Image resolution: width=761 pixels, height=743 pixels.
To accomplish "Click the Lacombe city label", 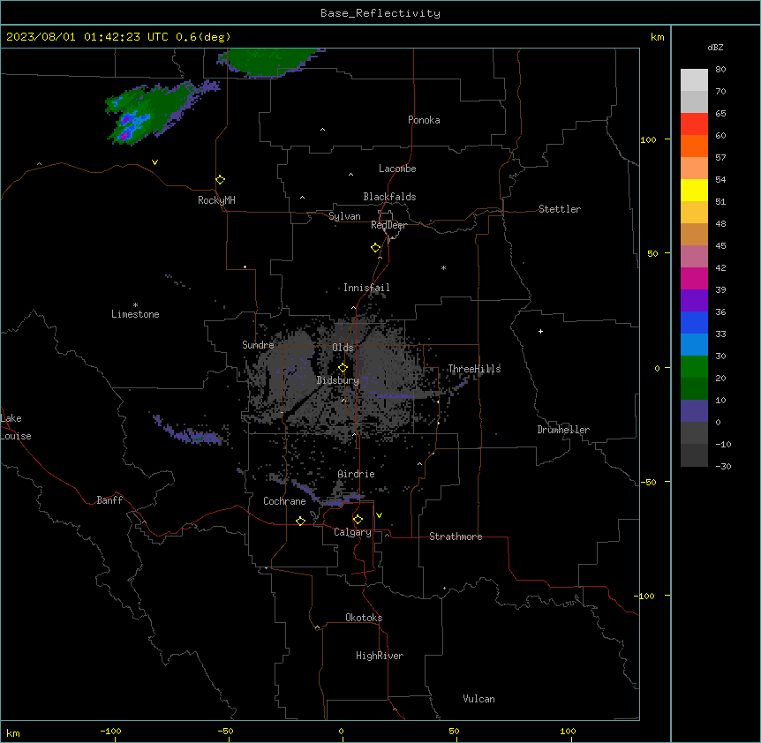I will [x=397, y=169].
